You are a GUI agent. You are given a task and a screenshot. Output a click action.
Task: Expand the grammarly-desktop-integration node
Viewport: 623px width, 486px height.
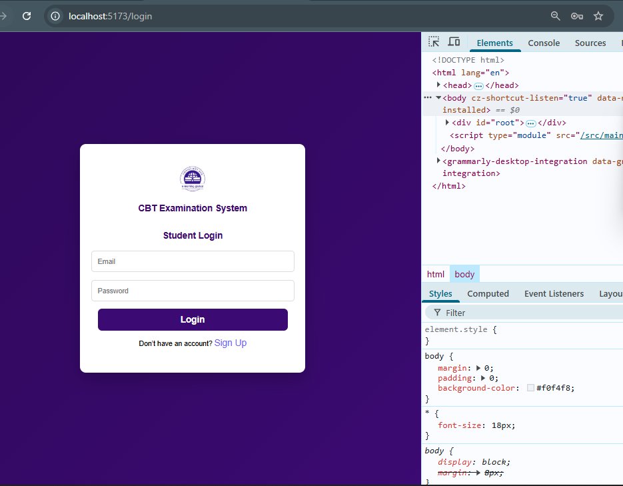pyautogui.click(x=438, y=161)
